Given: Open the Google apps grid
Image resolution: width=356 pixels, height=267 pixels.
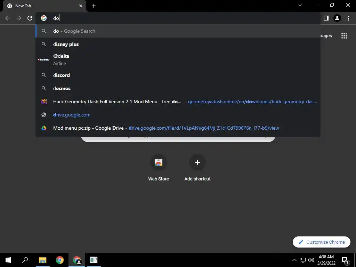Looking at the screenshot, I should coord(344,36).
